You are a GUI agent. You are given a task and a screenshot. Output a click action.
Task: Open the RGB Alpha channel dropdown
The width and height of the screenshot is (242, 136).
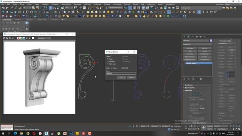44,38
